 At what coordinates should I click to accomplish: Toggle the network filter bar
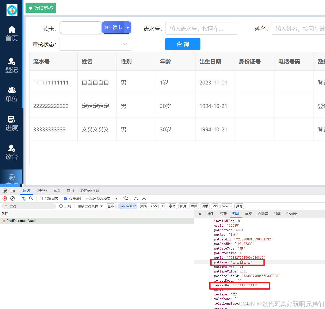[23, 198]
